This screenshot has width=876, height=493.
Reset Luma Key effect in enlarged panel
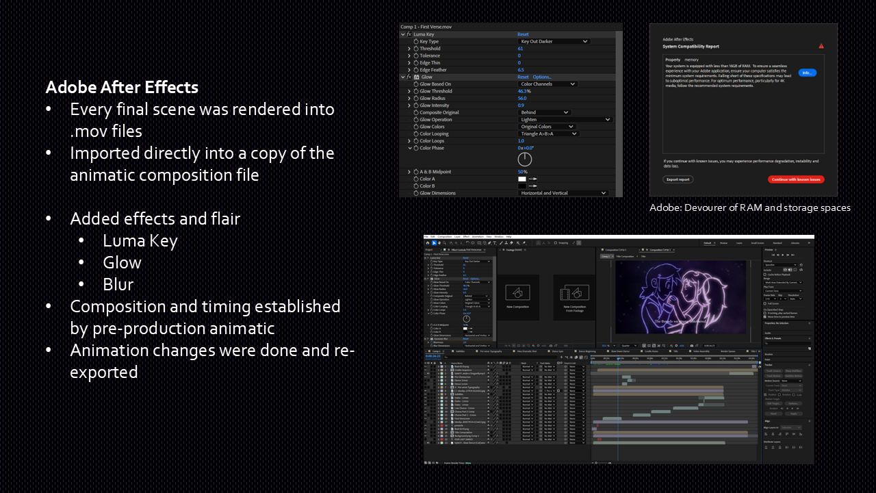click(523, 34)
